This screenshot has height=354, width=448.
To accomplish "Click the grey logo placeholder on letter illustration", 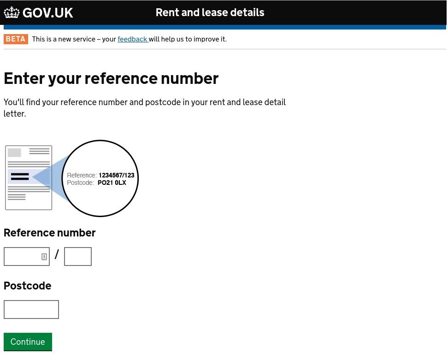I will (14, 153).
